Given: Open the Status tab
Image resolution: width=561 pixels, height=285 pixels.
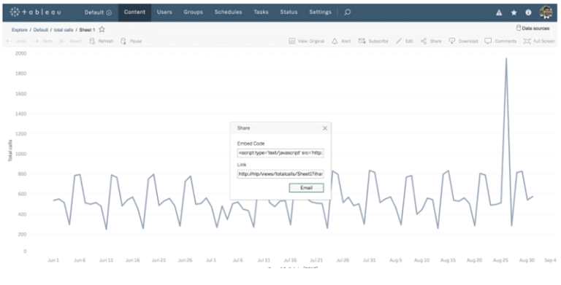Looking at the screenshot, I should coord(289,12).
